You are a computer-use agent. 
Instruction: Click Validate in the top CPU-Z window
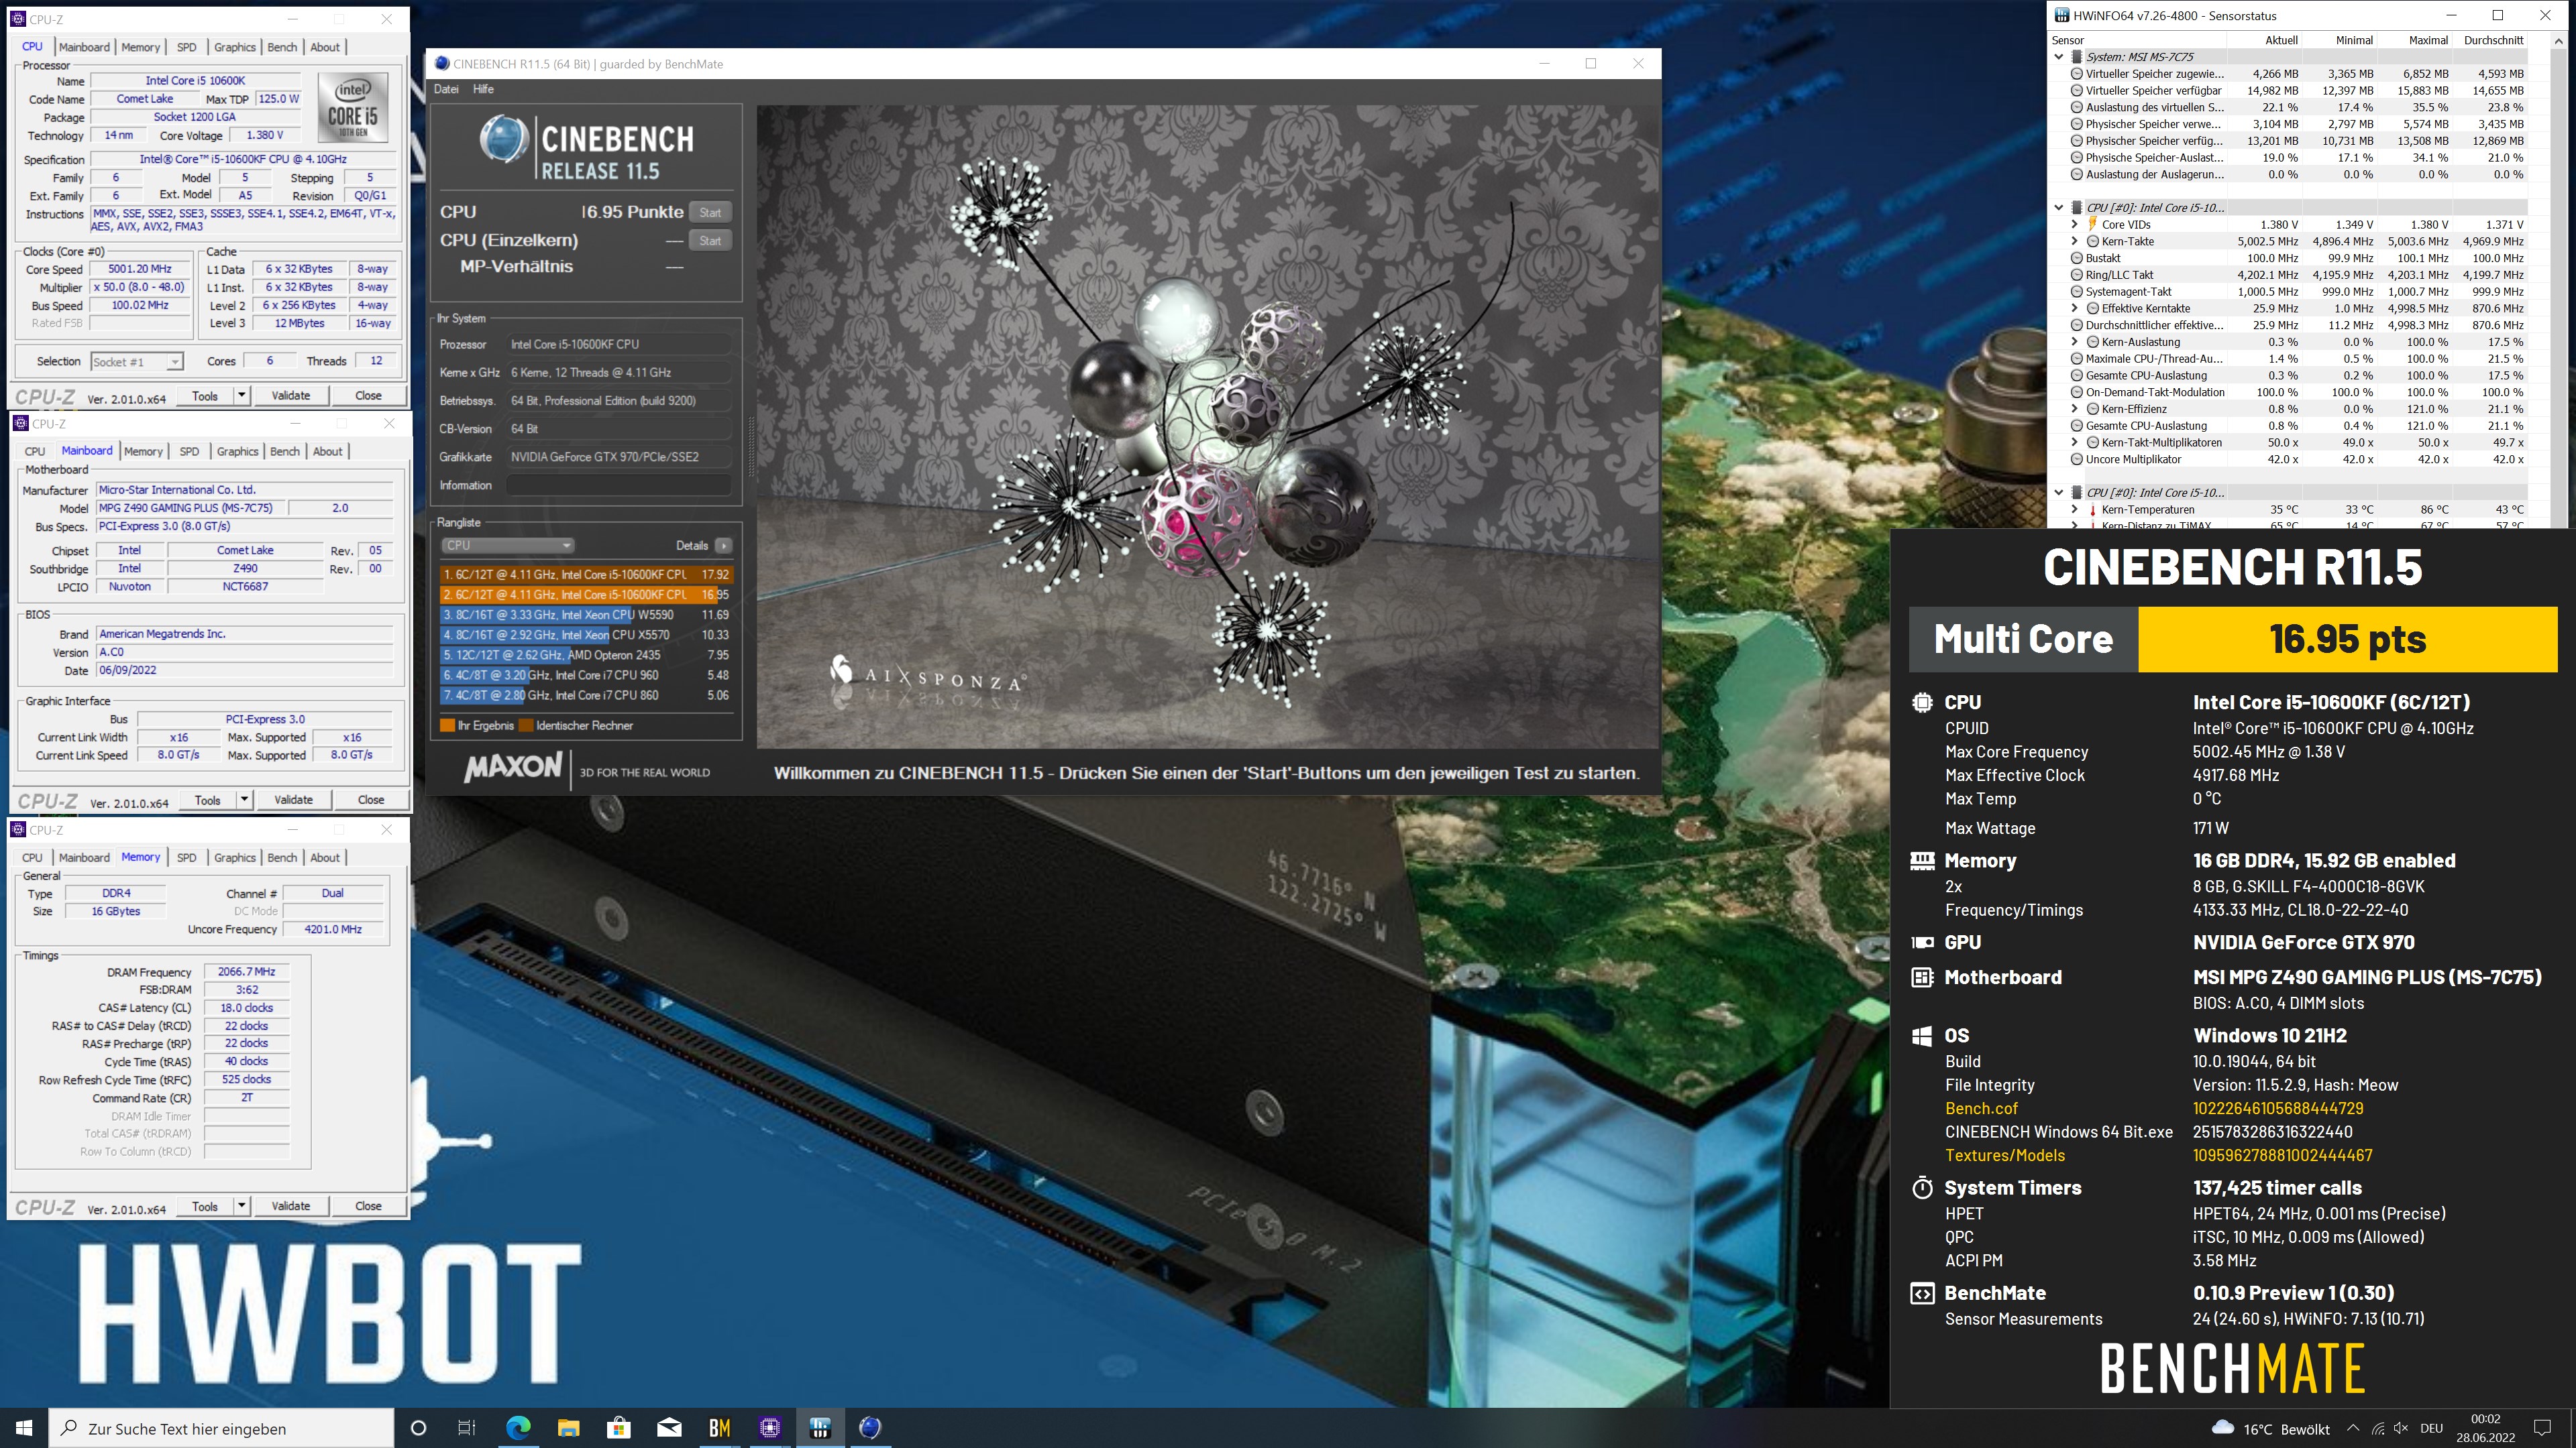point(291,396)
